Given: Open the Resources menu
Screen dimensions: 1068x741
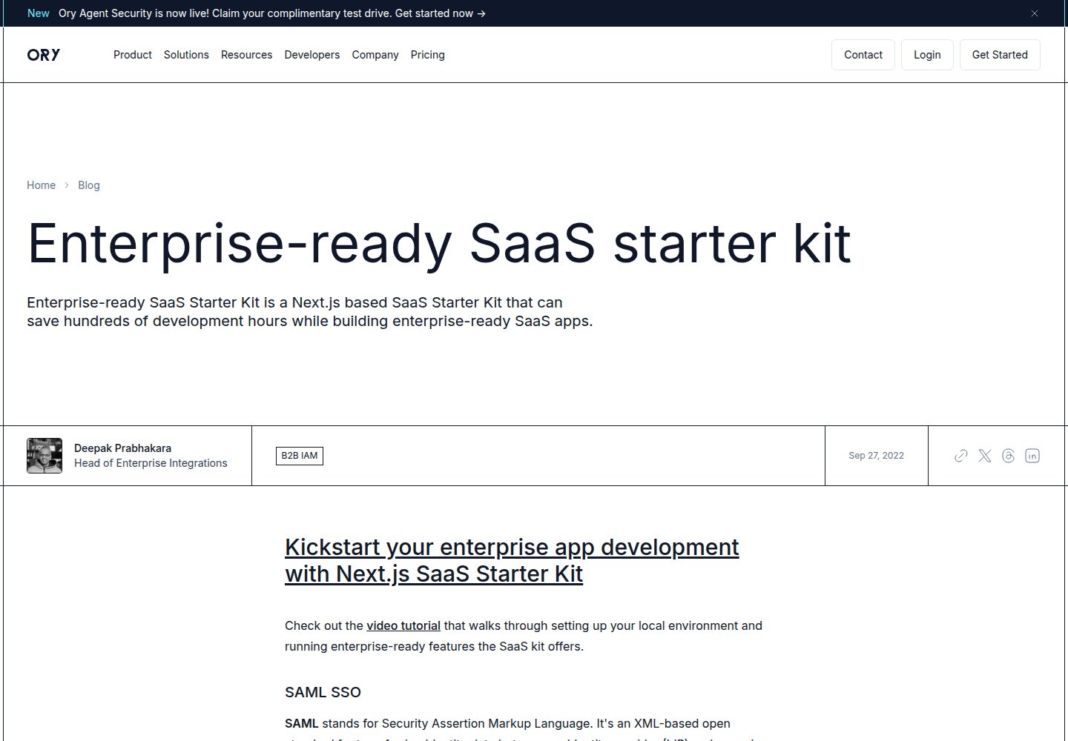Looking at the screenshot, I should (x=246, y=55).
